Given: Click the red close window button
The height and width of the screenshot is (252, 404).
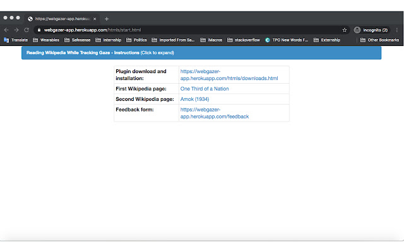Looking at the screenshot, I should tap(6, 18).
